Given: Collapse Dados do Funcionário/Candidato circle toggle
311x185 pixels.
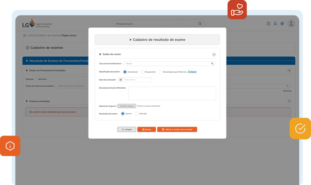Looking at the screenshot, I should click(289, 70).
